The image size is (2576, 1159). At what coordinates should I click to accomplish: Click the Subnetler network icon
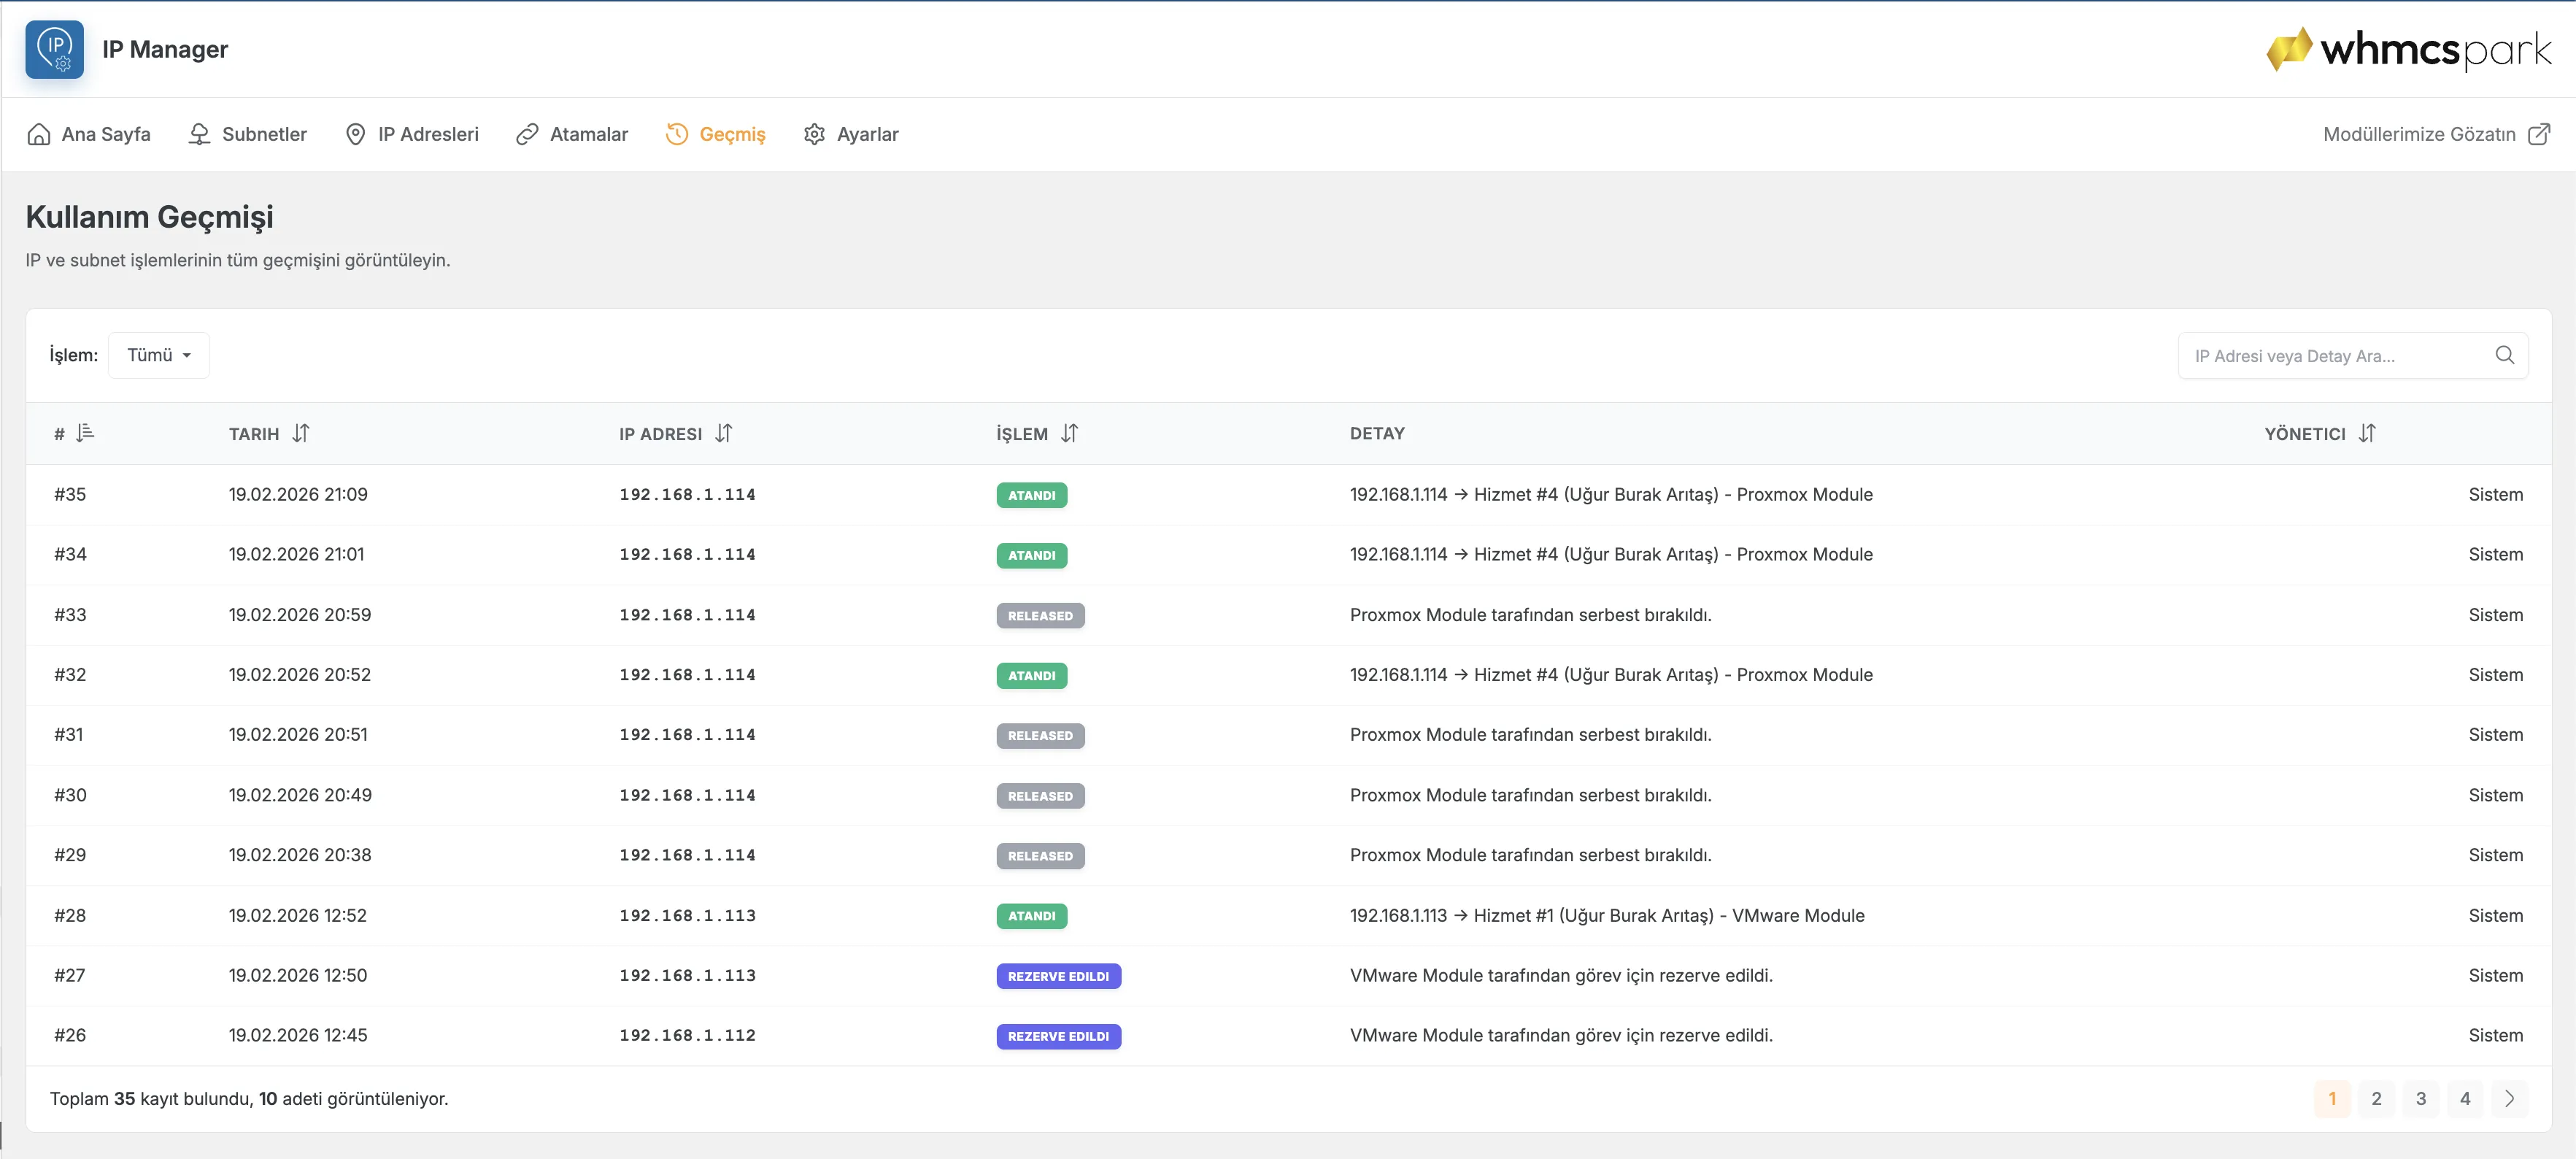point(199,134)
